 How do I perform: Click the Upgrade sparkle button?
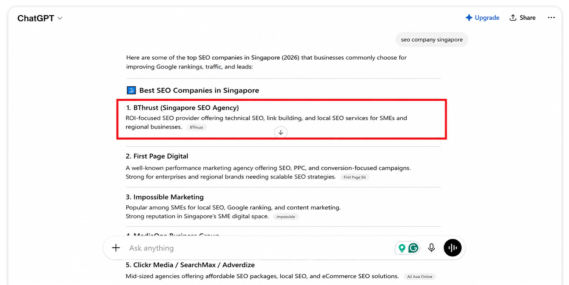[x=482, y=18]
